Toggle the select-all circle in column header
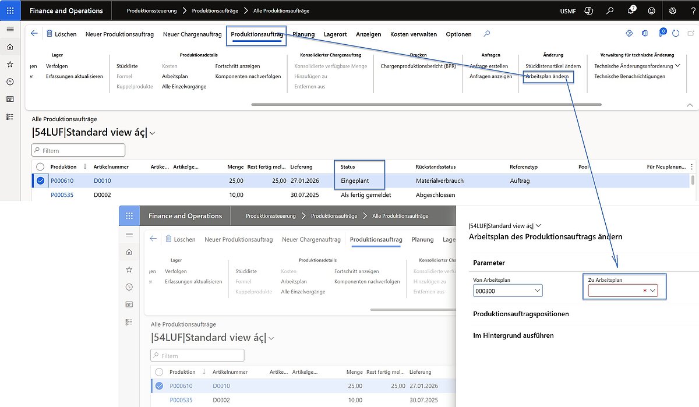The height and width of the screenshot is (407, 699). pyautogui.click(x=40, y=167)
